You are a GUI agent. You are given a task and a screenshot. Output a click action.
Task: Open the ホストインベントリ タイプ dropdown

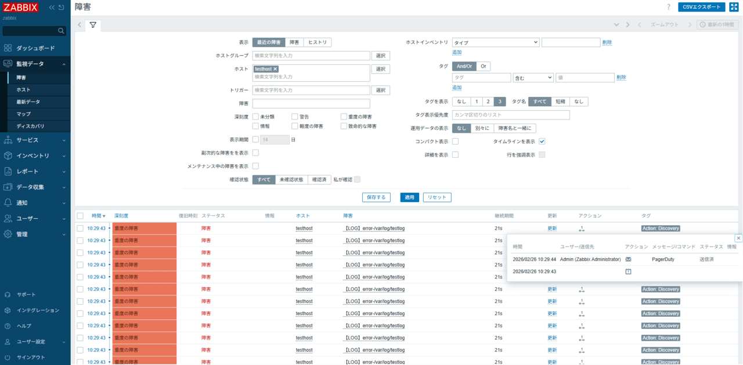pyautogui.click(x=496, y=42)
